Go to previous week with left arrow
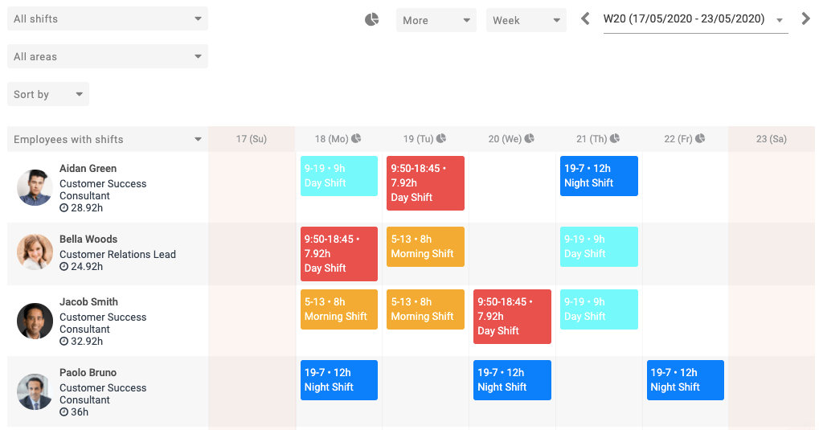 click(x=585, y=18)
